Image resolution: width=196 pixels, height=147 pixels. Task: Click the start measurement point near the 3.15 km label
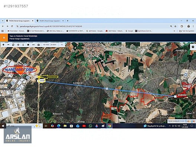[38, 81]
